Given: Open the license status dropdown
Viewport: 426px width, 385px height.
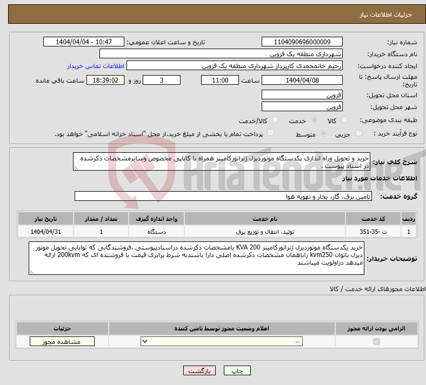Looking at the screenshot, I should (222, 341).
